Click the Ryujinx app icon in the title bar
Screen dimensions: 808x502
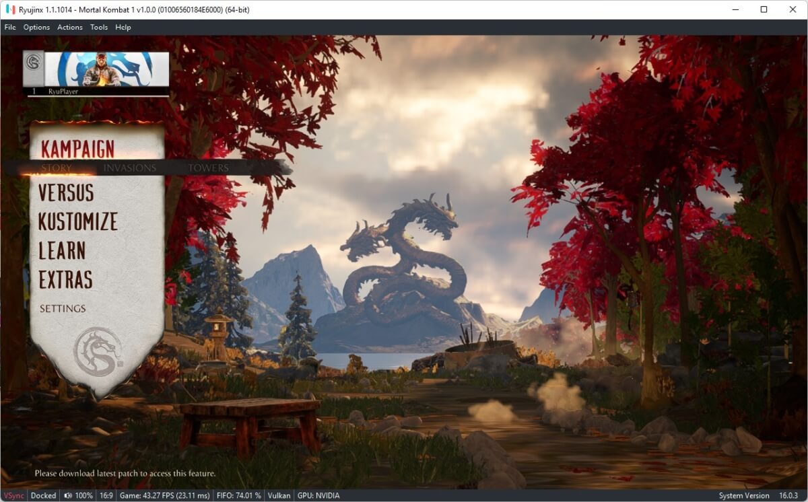pos(11,9)
